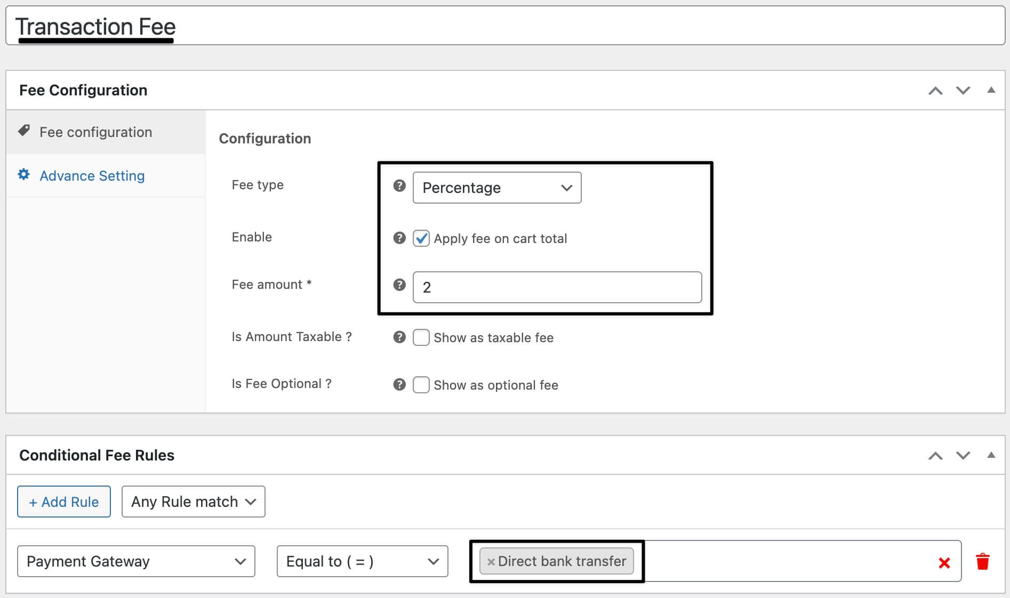The image size is (1010, 598).
Task: Switch to the Advance Setting tab
Action: coord(93,175)
